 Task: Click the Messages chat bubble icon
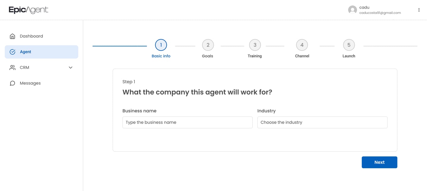(x=12, y=83)
